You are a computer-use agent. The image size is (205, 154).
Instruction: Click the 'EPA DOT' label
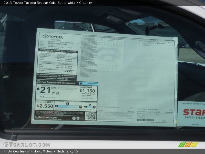point(38,82)
